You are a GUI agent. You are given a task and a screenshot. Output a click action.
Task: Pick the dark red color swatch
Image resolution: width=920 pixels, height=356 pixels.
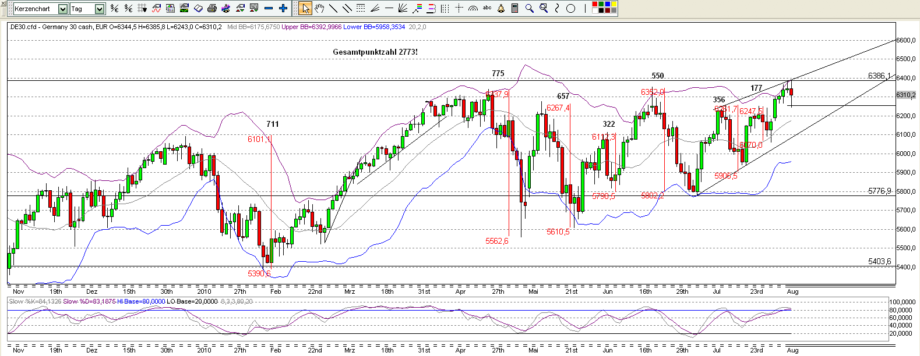click(x=607, y=10)
